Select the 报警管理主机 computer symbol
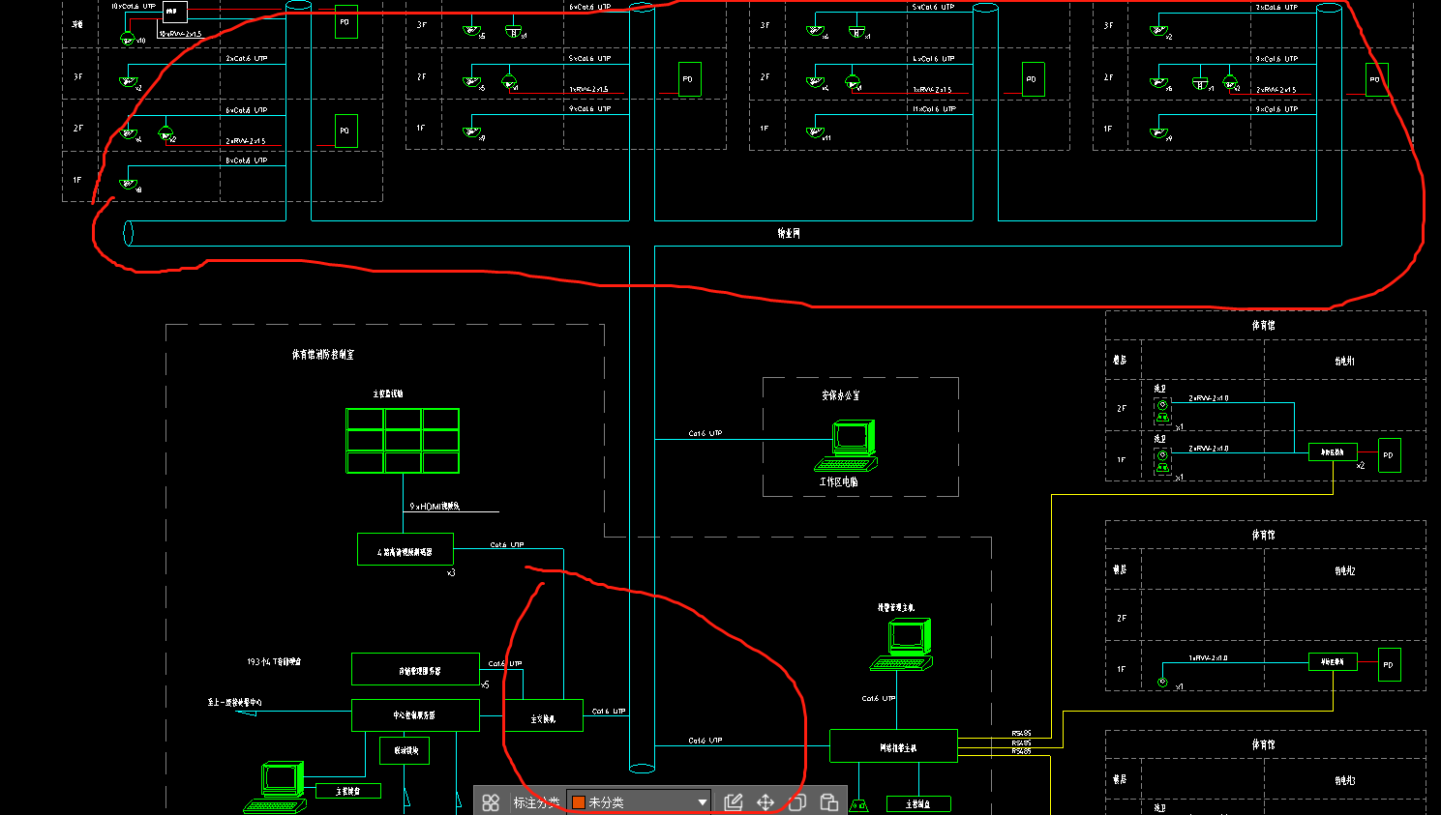 click(903, 644)
